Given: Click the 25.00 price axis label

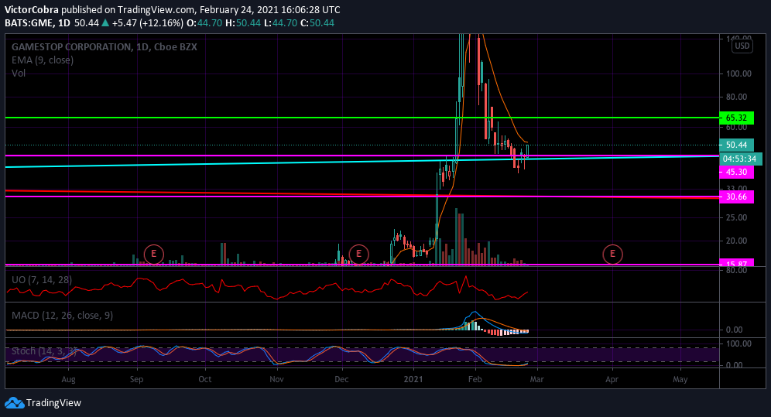Looking at the screenshot, I should 737,217.
